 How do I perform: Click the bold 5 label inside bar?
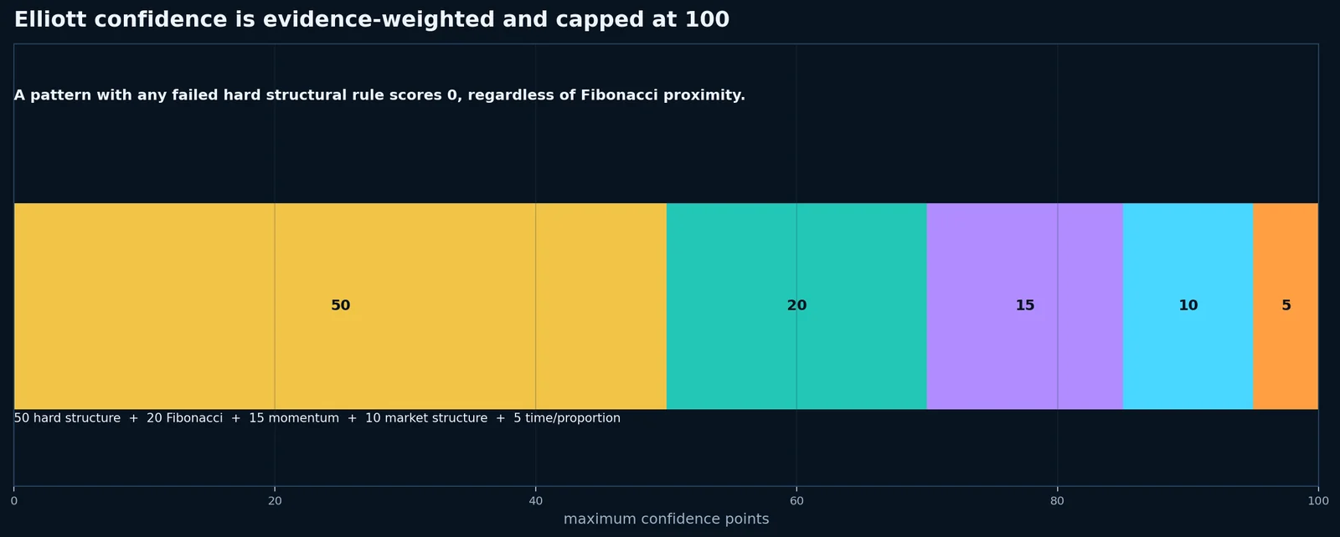1286,305
